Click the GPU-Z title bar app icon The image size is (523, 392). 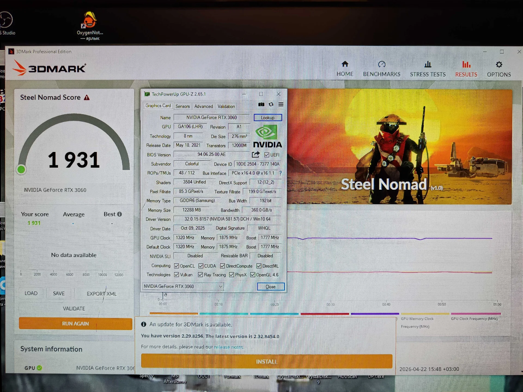click(147, 94)
